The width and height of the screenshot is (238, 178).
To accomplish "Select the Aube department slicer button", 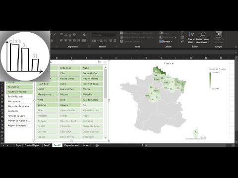I will coord(92,68).
